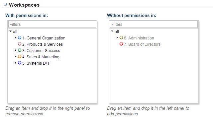
Task: Click the blue Systems D+I circle icon
Action: click(20, 63)
